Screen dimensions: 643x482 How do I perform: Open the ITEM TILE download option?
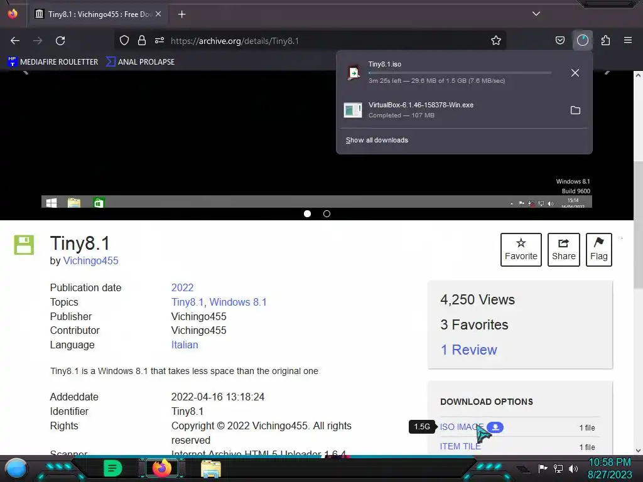(460, 446)
